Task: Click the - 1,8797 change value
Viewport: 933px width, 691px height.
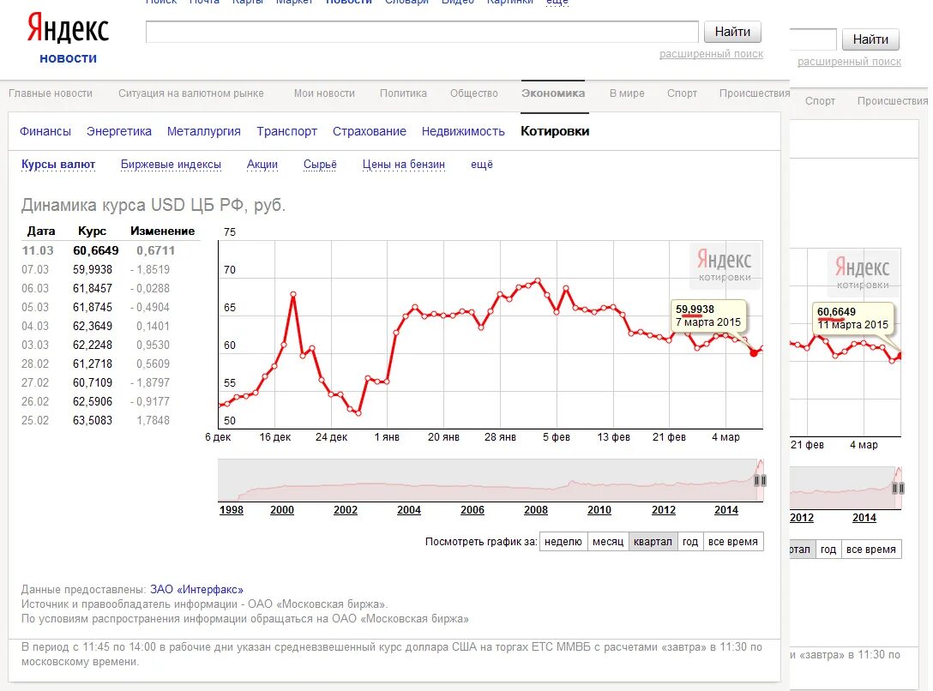Action: point(150,383)
